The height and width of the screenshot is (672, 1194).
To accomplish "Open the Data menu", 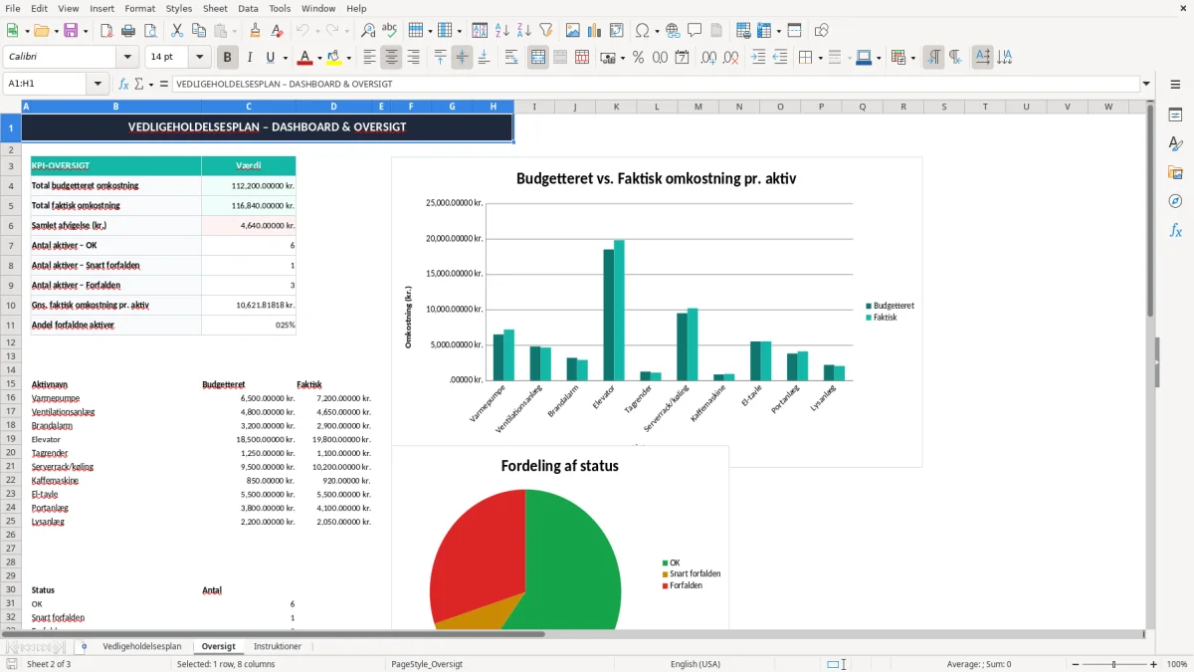I will coord(248,8).
